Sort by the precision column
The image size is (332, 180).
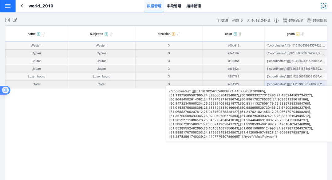click(179, 34)
